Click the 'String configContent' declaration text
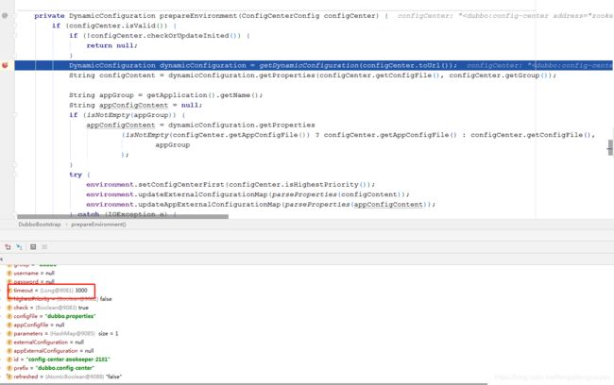 click(x=112, y=75)
